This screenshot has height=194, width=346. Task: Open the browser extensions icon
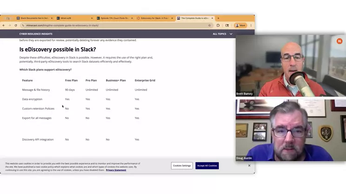click(218, 26)
